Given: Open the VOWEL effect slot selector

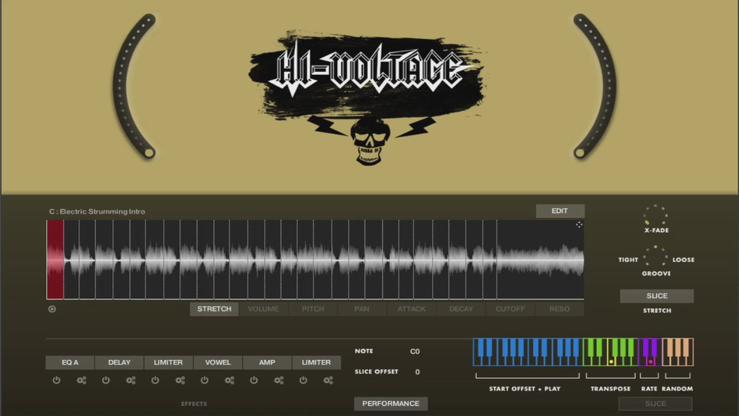Looking at the screenshot, I should [x=218, y=362].
